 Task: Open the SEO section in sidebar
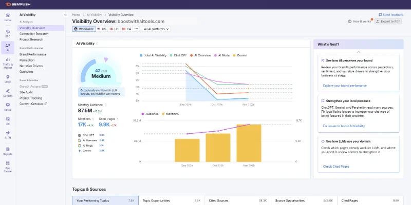pos(8,33)
